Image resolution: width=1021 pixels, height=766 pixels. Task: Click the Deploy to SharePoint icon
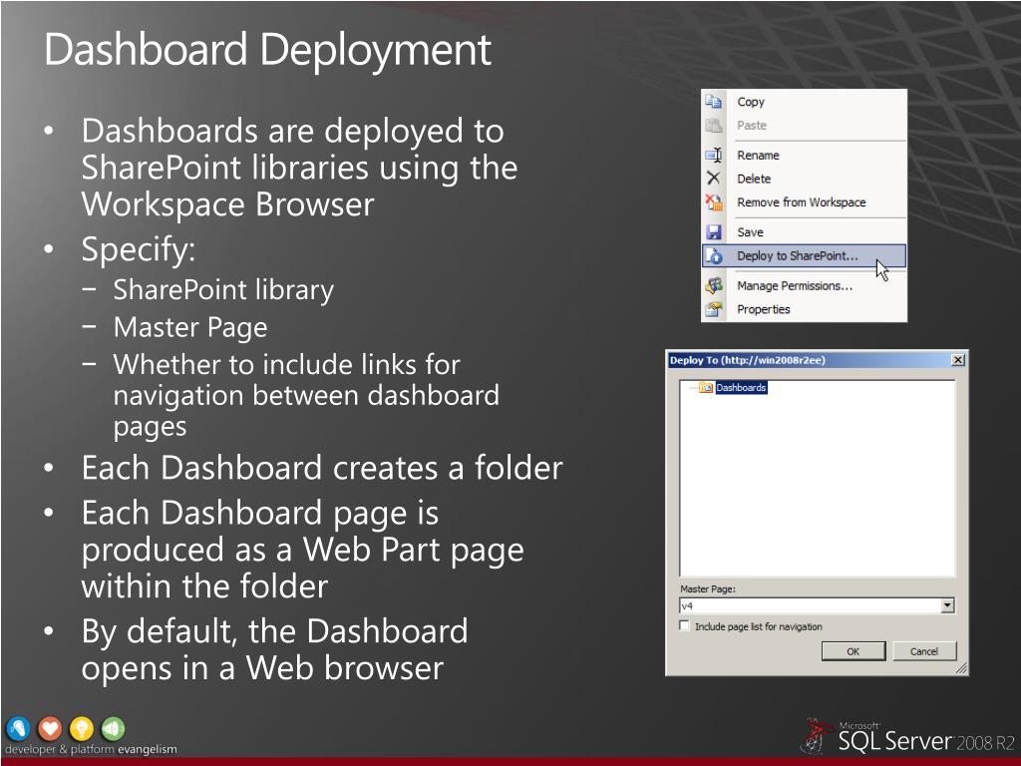[714, 256]
